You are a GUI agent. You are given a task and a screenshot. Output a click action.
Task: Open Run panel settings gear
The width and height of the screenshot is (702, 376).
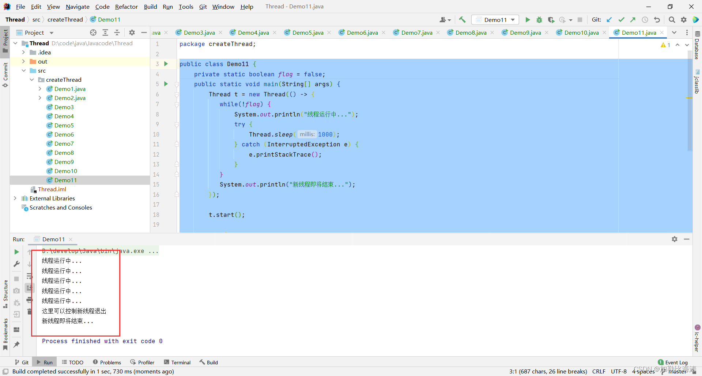point(675,239)
